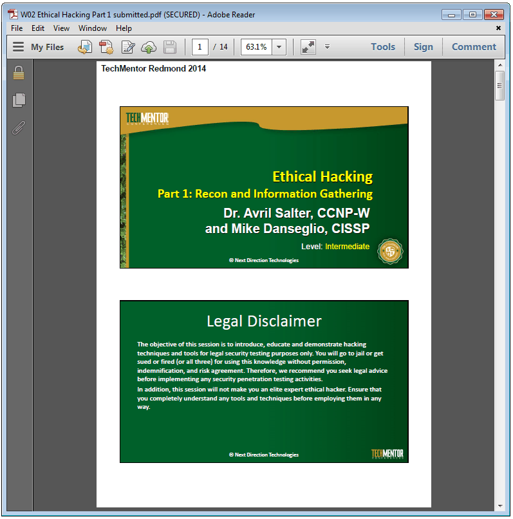Show the page thumbnails panel
513x519 pixels.
pos(19,100)
